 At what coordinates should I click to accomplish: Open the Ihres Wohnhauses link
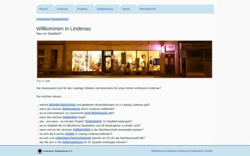pyautogui.click(x=96, y=113)
